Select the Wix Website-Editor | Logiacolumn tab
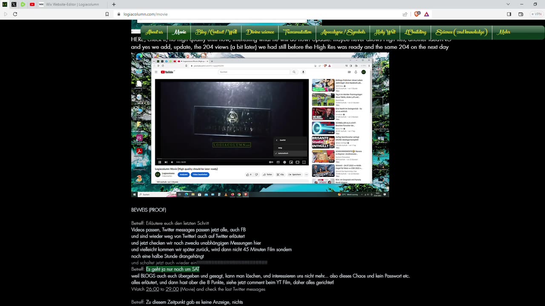 [x=71, y=4]
